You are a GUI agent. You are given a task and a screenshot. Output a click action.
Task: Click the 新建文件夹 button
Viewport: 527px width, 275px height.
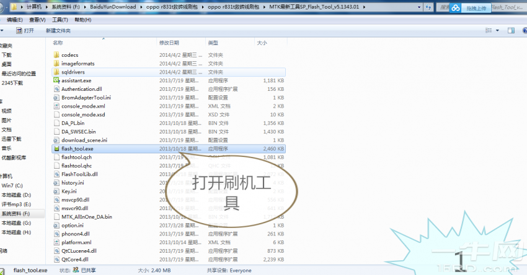tap(58, 30)
